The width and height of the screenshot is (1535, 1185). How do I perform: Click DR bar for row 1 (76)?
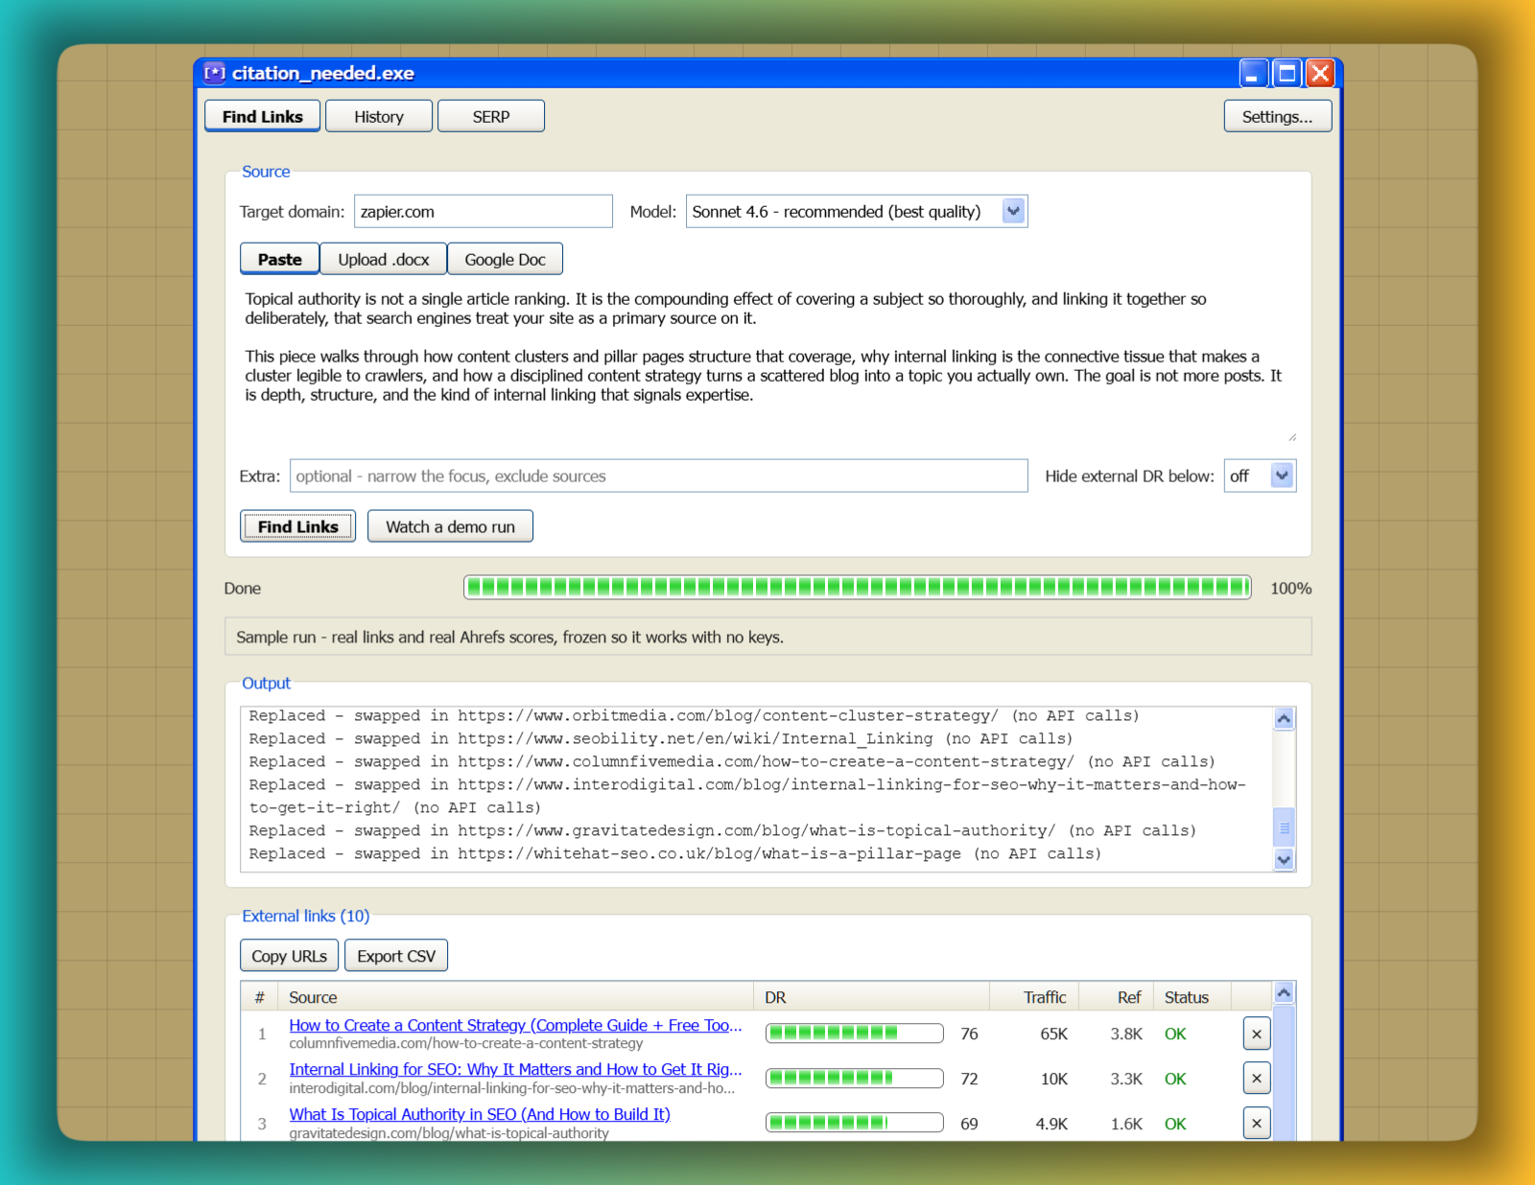pos(855,1034)
